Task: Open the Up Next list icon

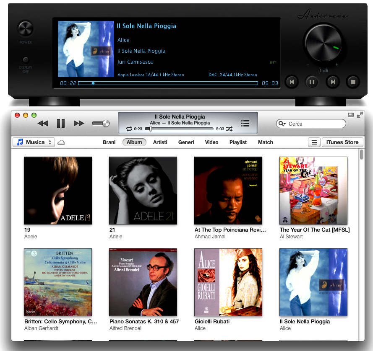Action: click(x=245, y=123)
